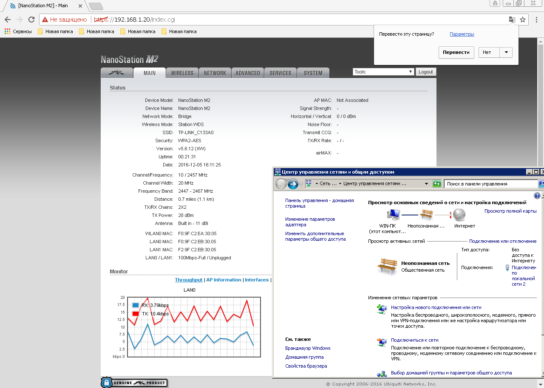Switch to the WIRELESS tab
This screenshot has height=388, width=544.
[182, 73]
